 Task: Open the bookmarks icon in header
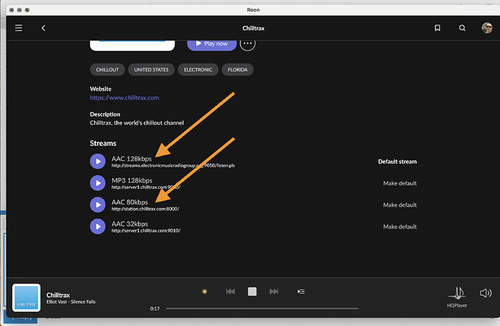click(x=438, y=28)
